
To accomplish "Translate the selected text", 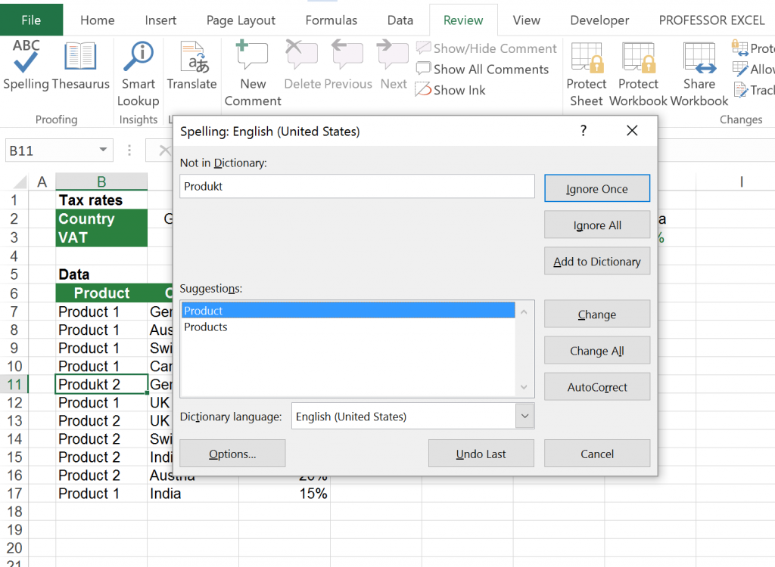I will tap(191, 68).
